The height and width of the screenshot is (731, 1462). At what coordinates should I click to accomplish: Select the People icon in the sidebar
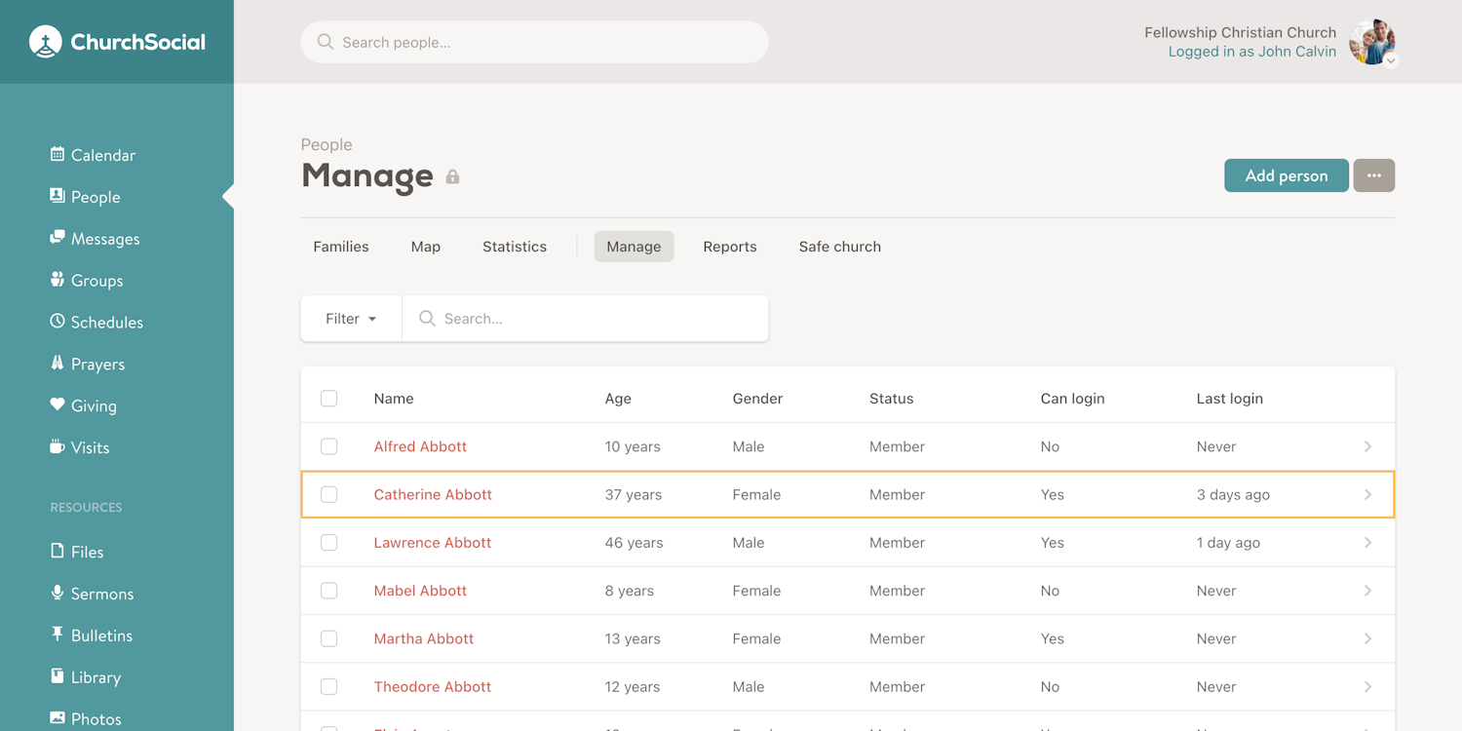pyautogui.click(x=58, y=196)
